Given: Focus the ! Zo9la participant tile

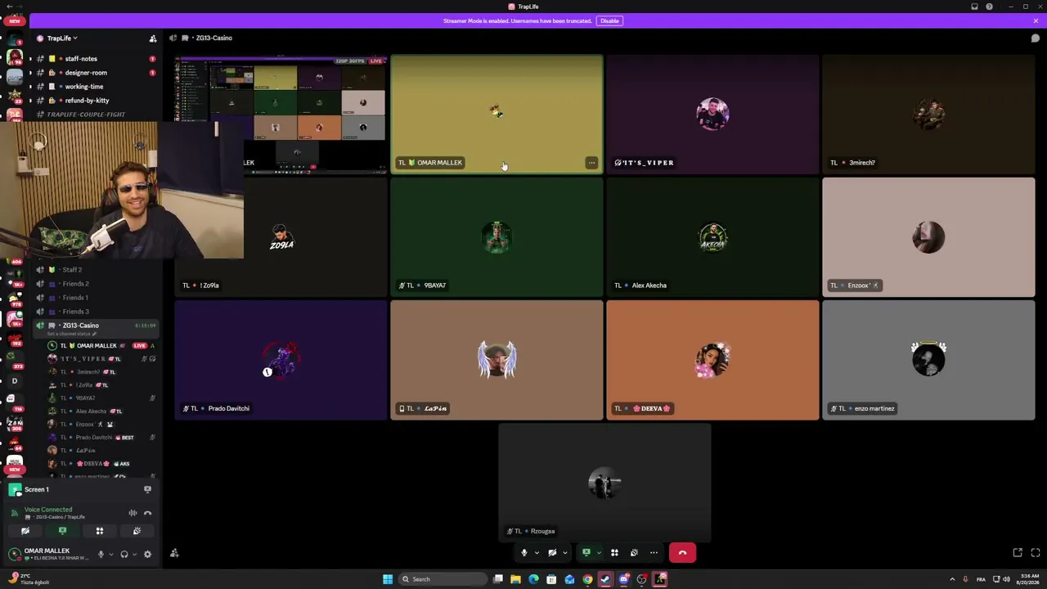Looking at the screenshot, I should click(281, 237).
